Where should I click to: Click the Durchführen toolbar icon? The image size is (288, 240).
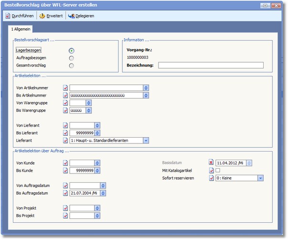pos(8,16)
